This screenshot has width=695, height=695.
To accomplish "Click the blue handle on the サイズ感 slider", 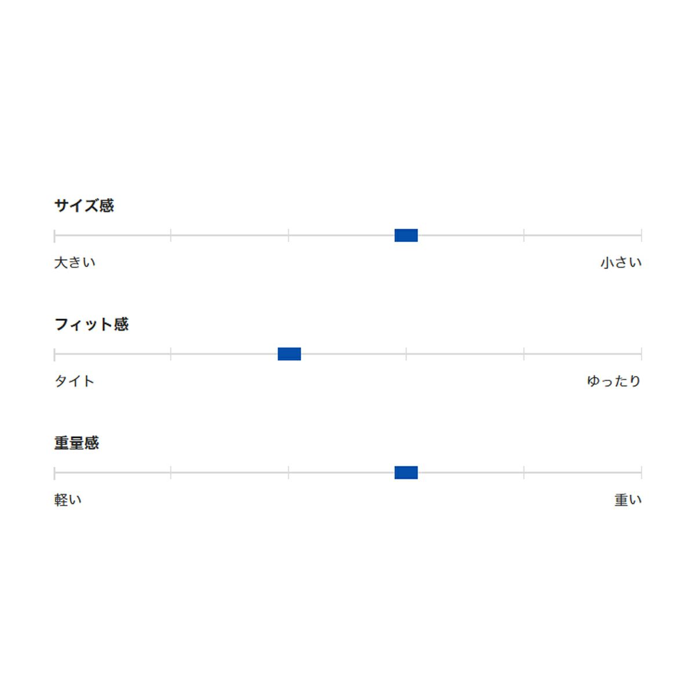I will 406,235.
